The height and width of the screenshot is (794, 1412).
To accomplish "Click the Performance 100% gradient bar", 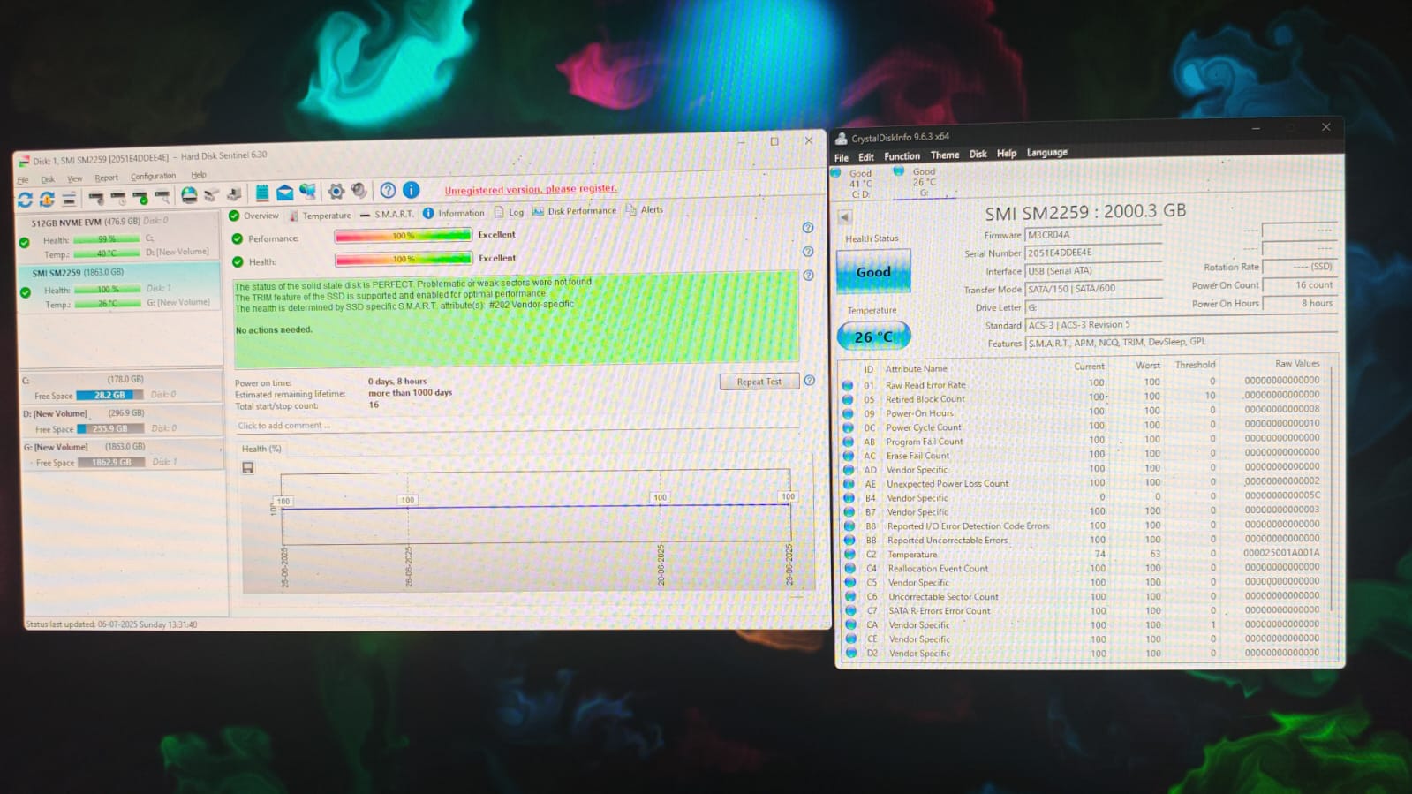I will (403, 236).
